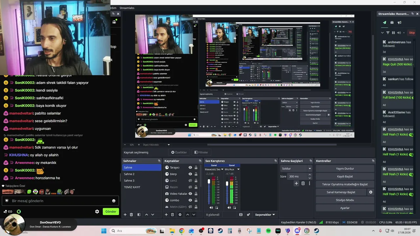
Task: Move selected scene up in Sahneler
Action: [146, 215]
